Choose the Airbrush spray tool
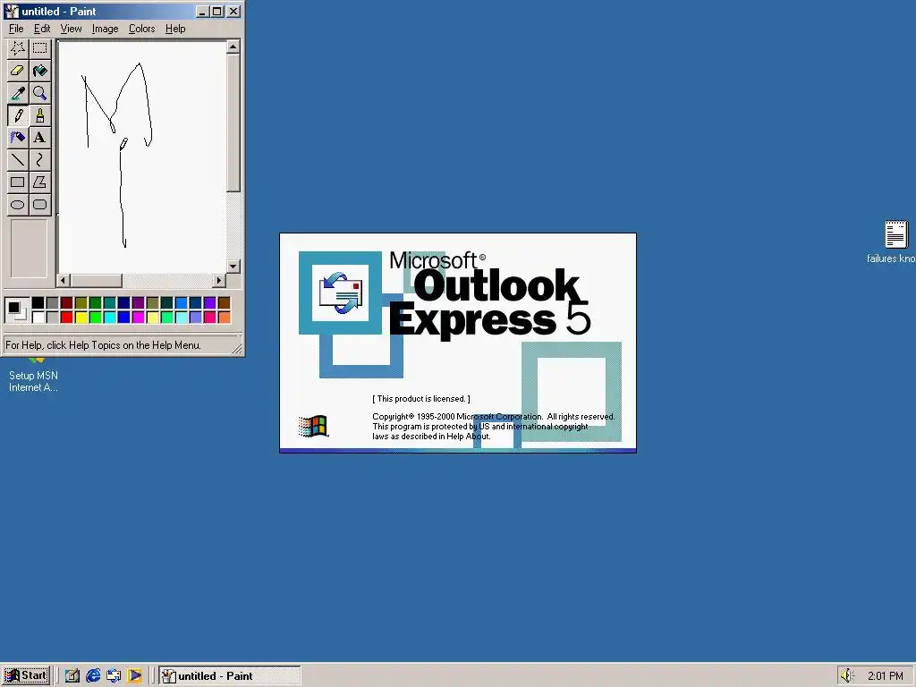 pos(18,137)
